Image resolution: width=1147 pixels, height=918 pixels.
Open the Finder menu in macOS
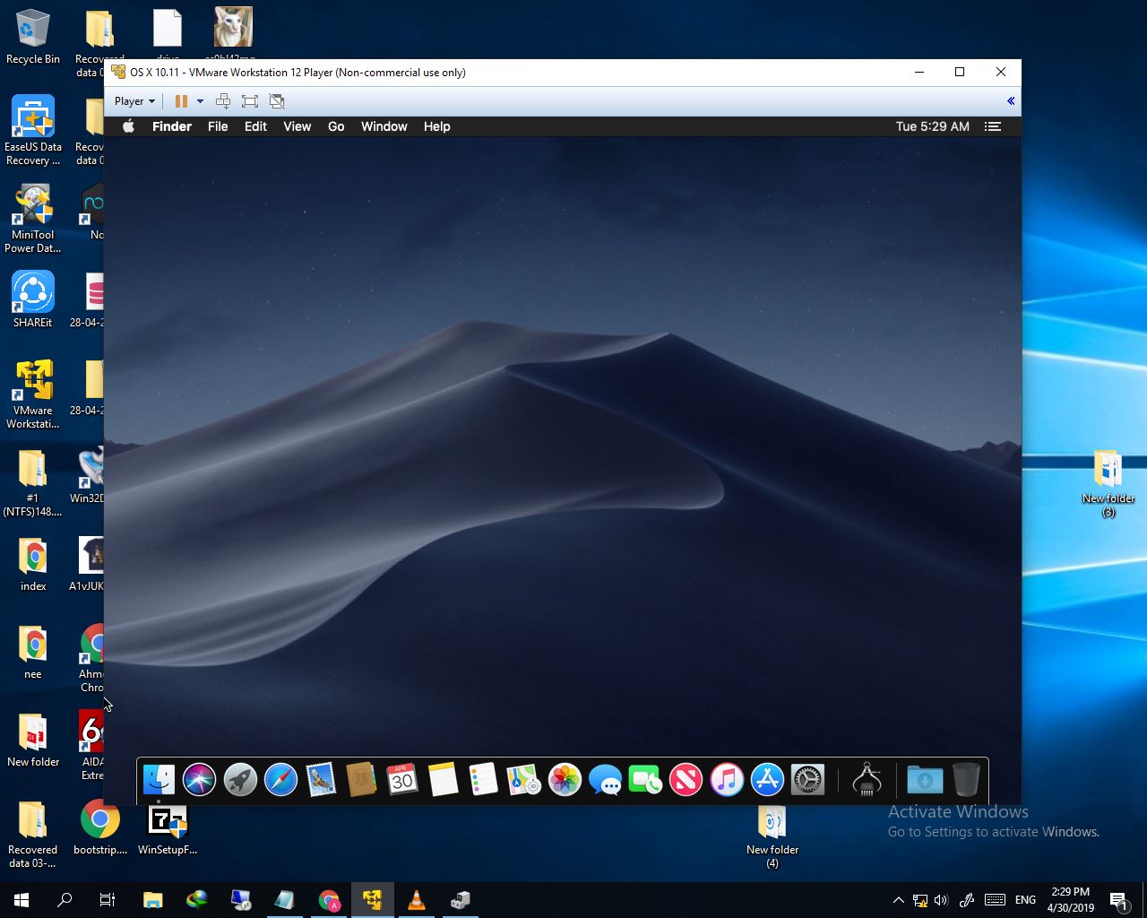coord(172,126)
